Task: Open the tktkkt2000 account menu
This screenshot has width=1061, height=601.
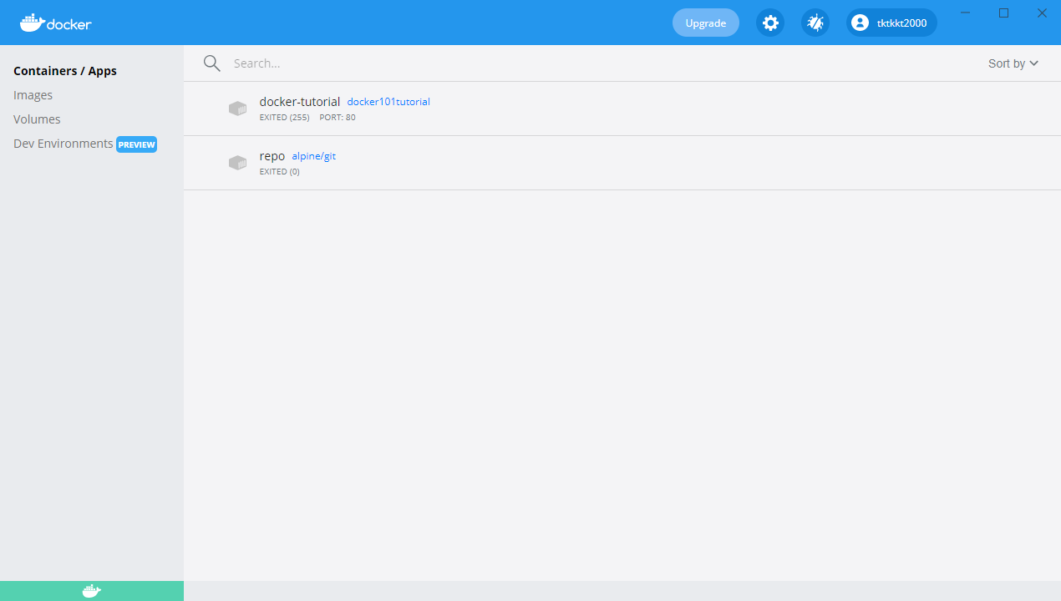Action: pyautogui.click(x=891, y=23)
